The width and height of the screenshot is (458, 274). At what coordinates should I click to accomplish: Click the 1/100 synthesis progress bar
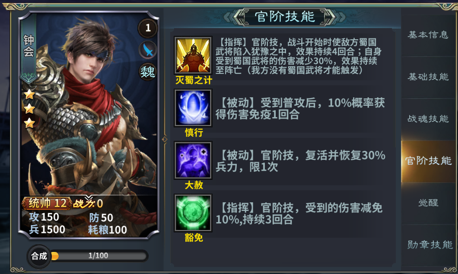[99, 256]
